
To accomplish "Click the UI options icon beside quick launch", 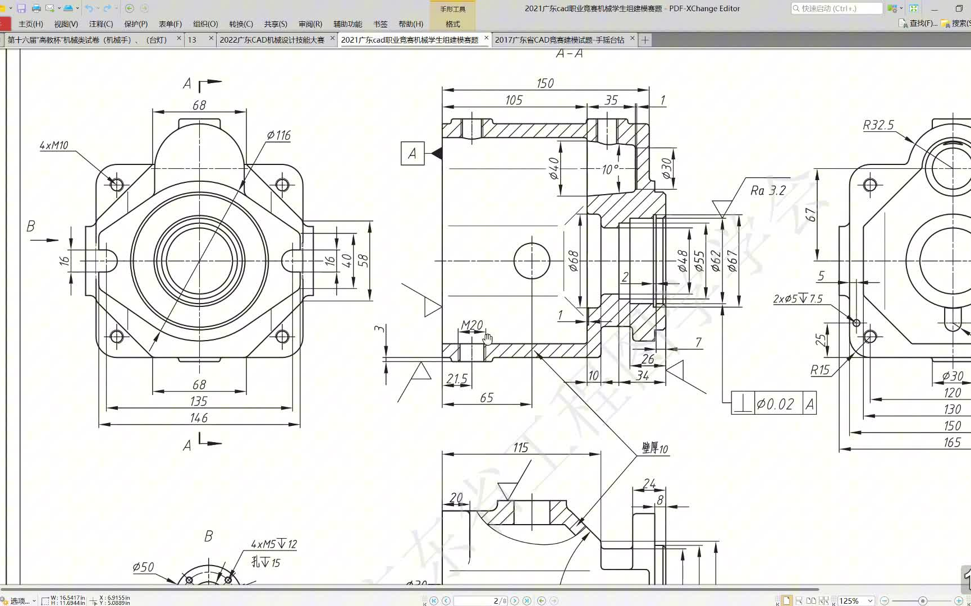I will coord(892,8).
